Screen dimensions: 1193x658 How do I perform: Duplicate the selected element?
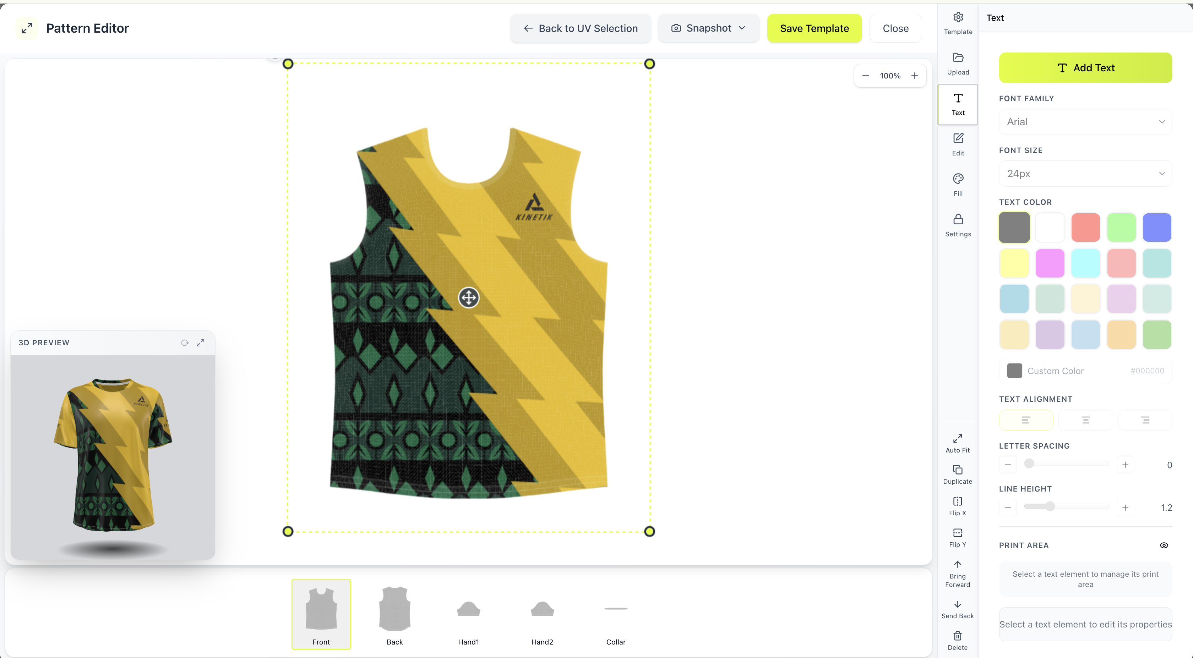(x=958, y=474)
